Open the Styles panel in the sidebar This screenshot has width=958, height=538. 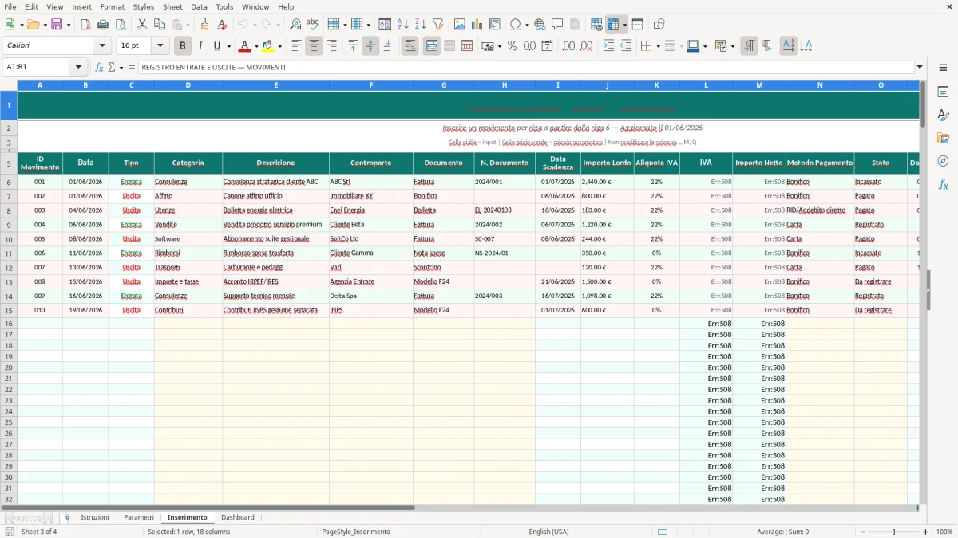943,115
